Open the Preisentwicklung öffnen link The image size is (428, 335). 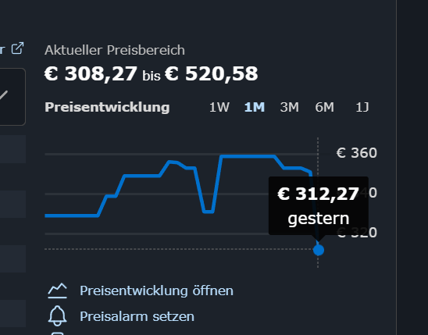coord(156,290)
